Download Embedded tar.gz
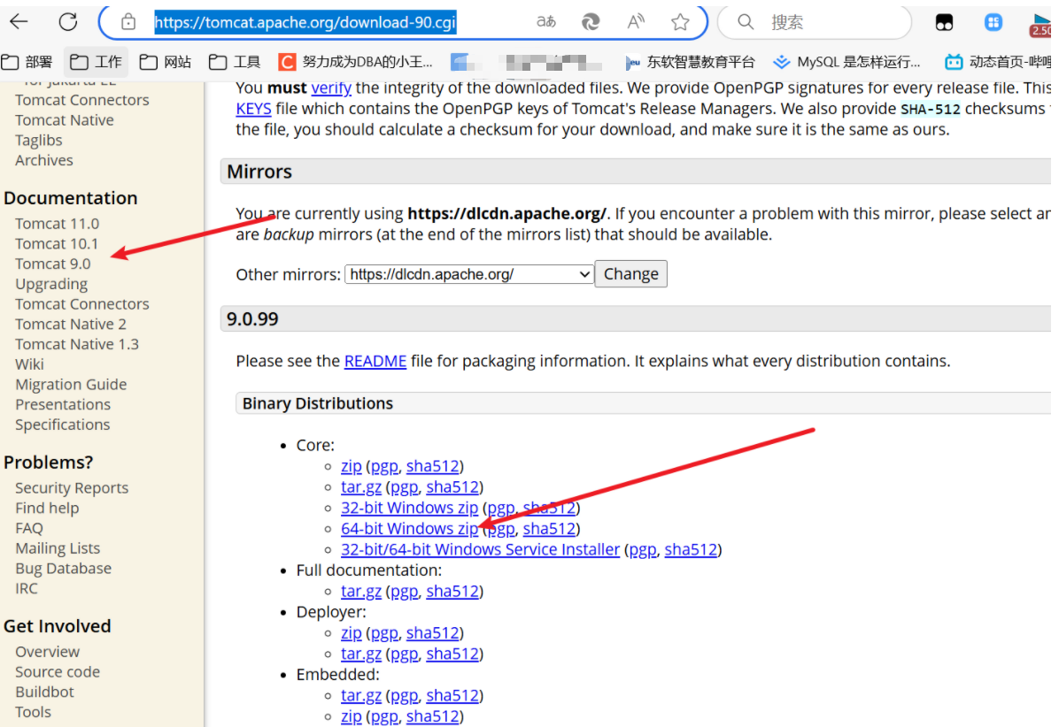 [x=360, y=695]
